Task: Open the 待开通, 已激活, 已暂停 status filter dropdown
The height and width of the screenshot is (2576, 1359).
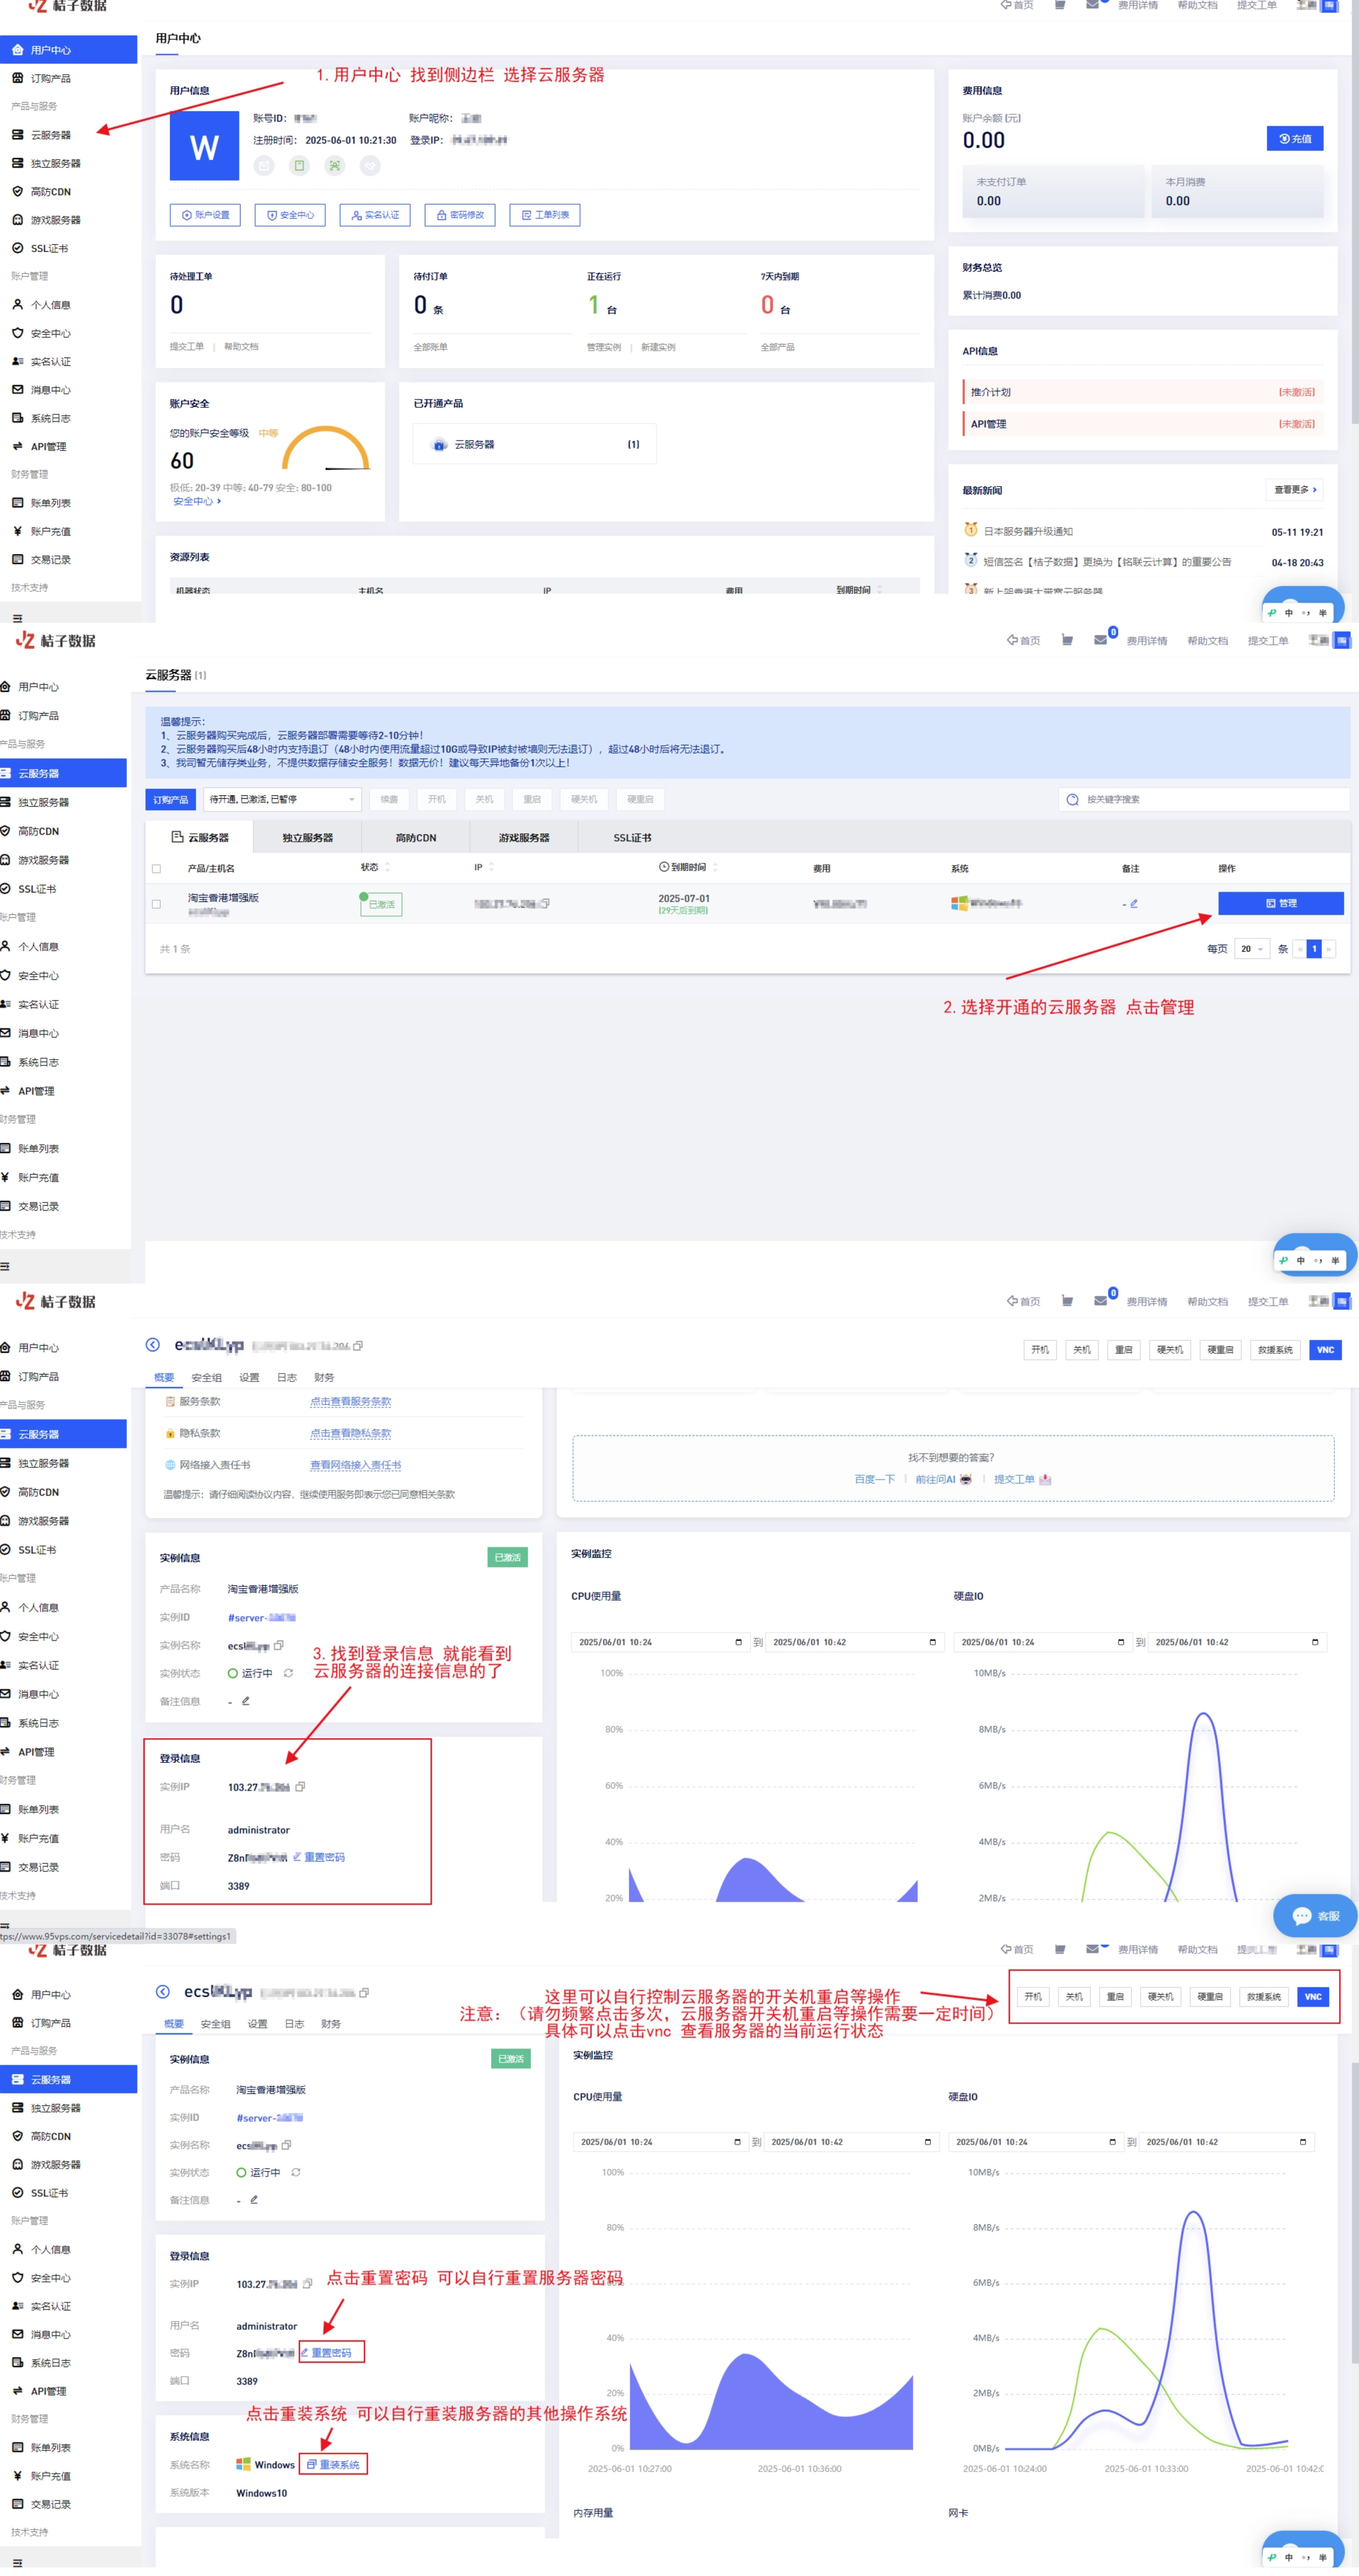Action: pos(282,799)
